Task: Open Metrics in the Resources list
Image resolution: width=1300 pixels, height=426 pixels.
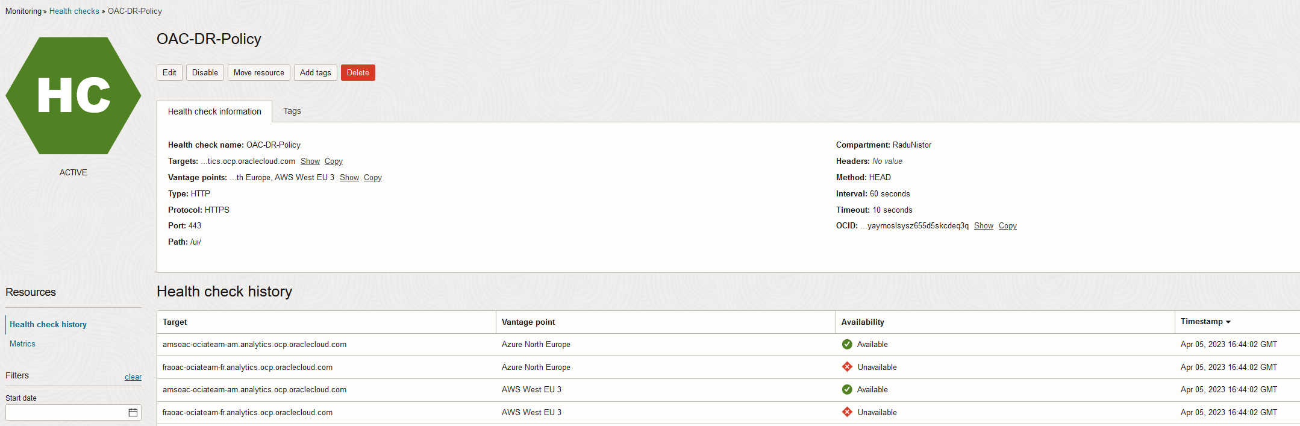Action: click(22, 343)
